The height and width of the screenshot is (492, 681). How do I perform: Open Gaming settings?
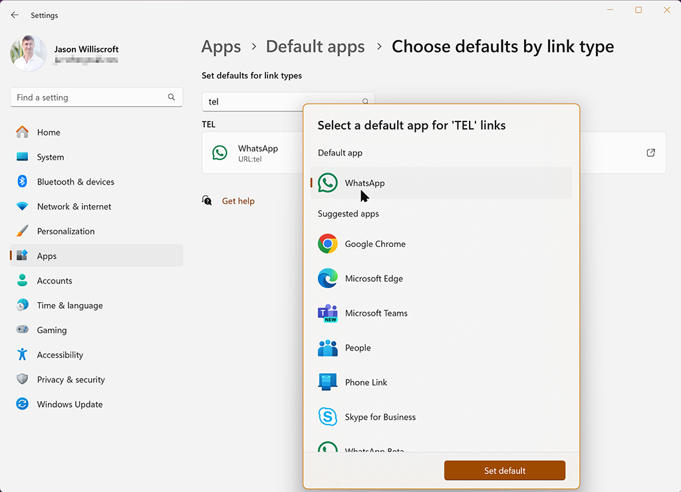click(x=96, y=330)
